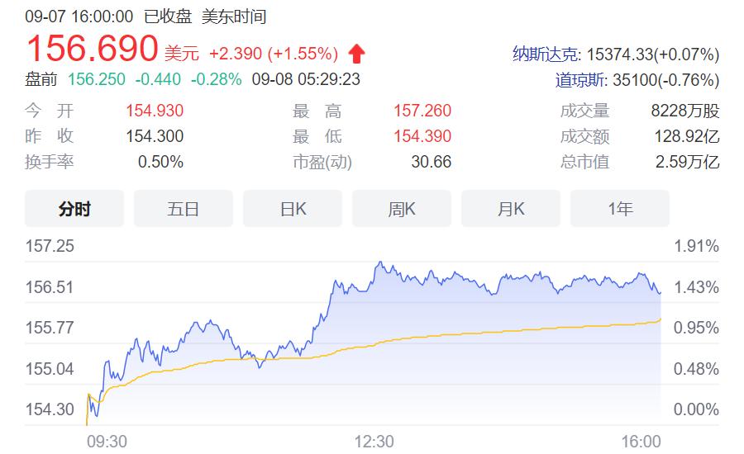This screenshot has width=744, height=454.
Task: Click the 盘前 pre-market price 156.250
Action: tap(96, 79)
